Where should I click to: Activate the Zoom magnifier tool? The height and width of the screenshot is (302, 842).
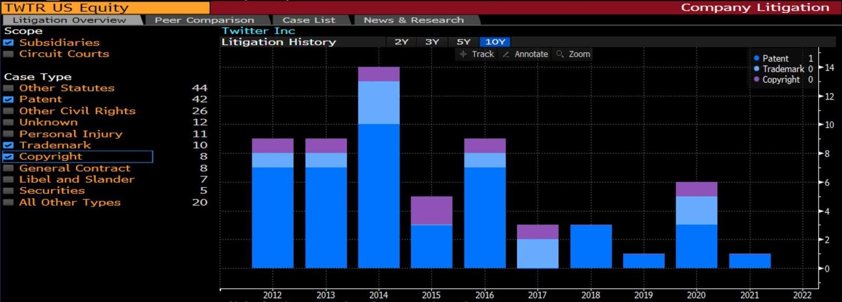pyautogui.click(x=573, y=54)
